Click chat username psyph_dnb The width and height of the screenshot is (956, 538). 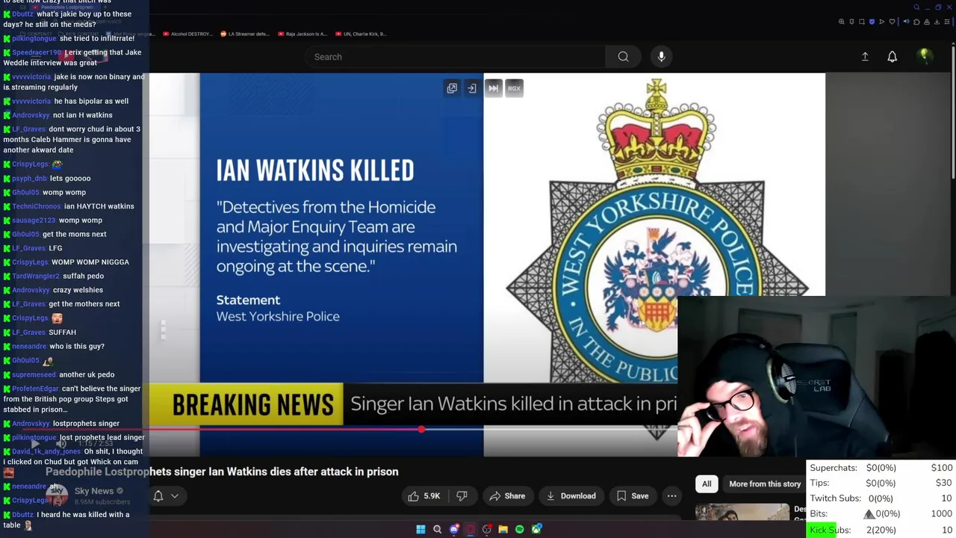coord(30,179)
